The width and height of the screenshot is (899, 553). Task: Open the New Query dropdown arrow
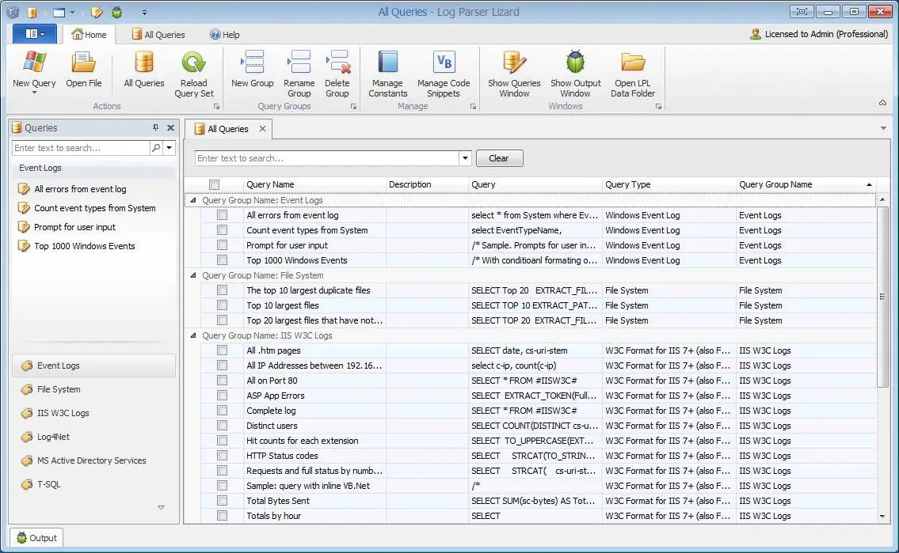coord(34,93)
